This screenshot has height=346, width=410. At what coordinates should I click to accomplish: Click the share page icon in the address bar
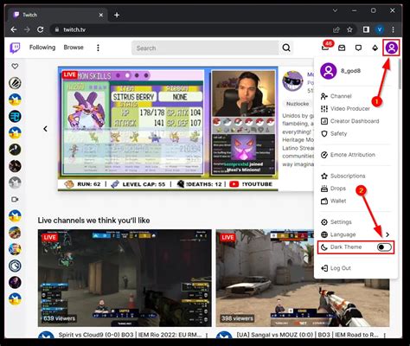[x=336, y=29]
